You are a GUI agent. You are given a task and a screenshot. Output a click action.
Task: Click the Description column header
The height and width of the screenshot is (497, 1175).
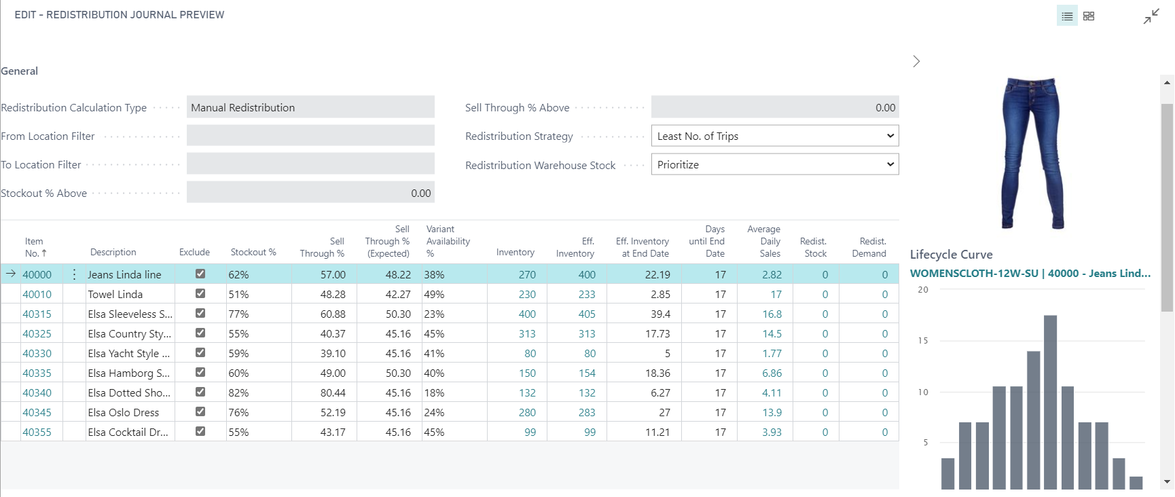point(113,252)
